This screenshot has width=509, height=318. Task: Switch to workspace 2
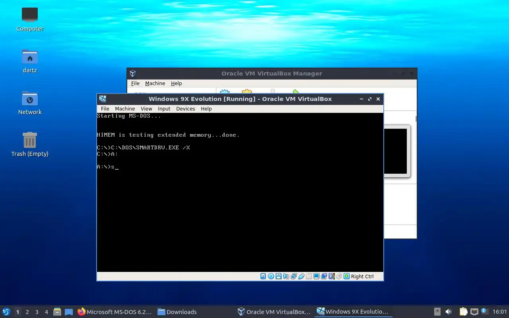tap(27, 312)
